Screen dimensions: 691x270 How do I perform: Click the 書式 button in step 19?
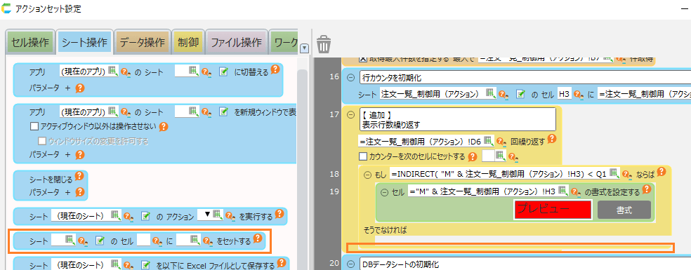tap(624, 210)
